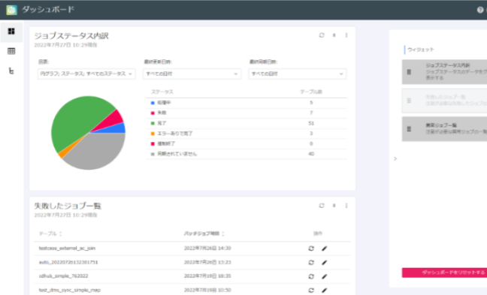Image resolution: width=487 pixels, height=295 pixels.
Task: Click the table name cdhub_simple_762022
Action: [x=63, y=276]
